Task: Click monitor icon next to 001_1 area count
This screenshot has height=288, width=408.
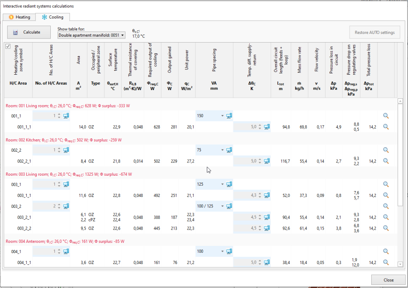Action: click(x=66, y=116)
